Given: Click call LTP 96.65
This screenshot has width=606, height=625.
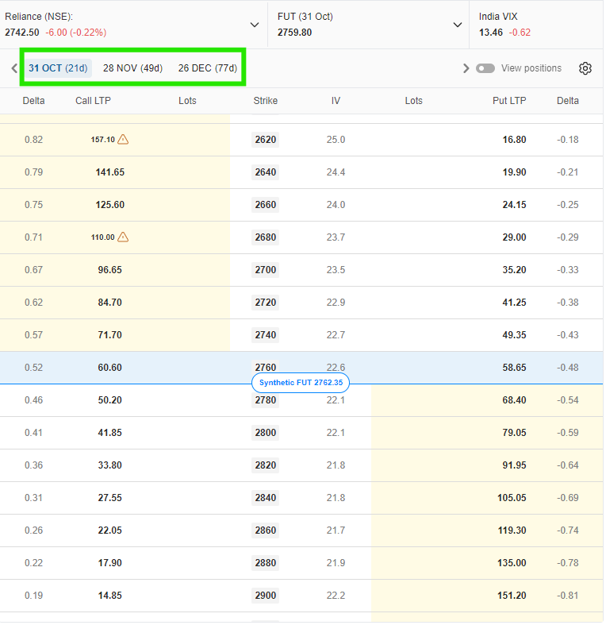Looking at the screenshot, I should tap(110, 270).
